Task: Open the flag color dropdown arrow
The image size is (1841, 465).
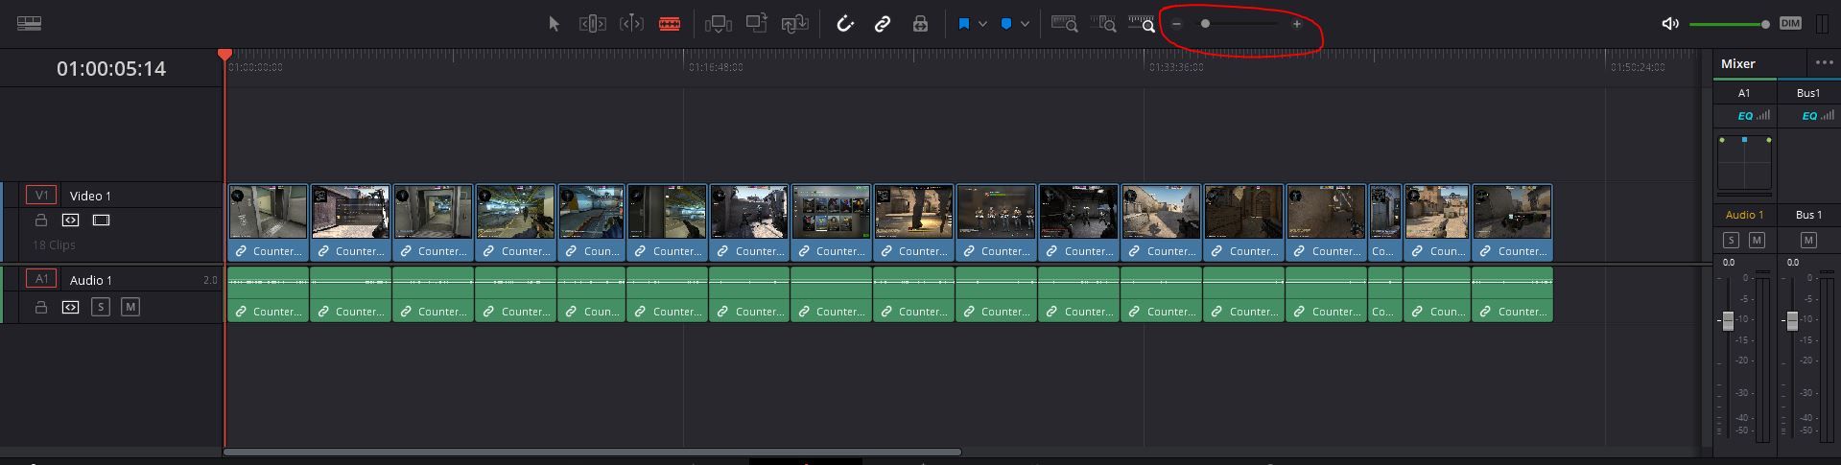Action: pyautogui.click(x=982, y=24)
